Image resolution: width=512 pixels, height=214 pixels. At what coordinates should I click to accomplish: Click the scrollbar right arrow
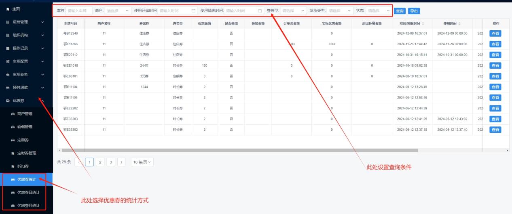[x=507, y=150]
